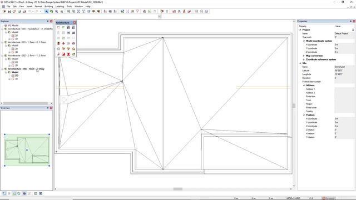Click the Postal code value field
356x200 pixels.
click(x=344, y=108)
